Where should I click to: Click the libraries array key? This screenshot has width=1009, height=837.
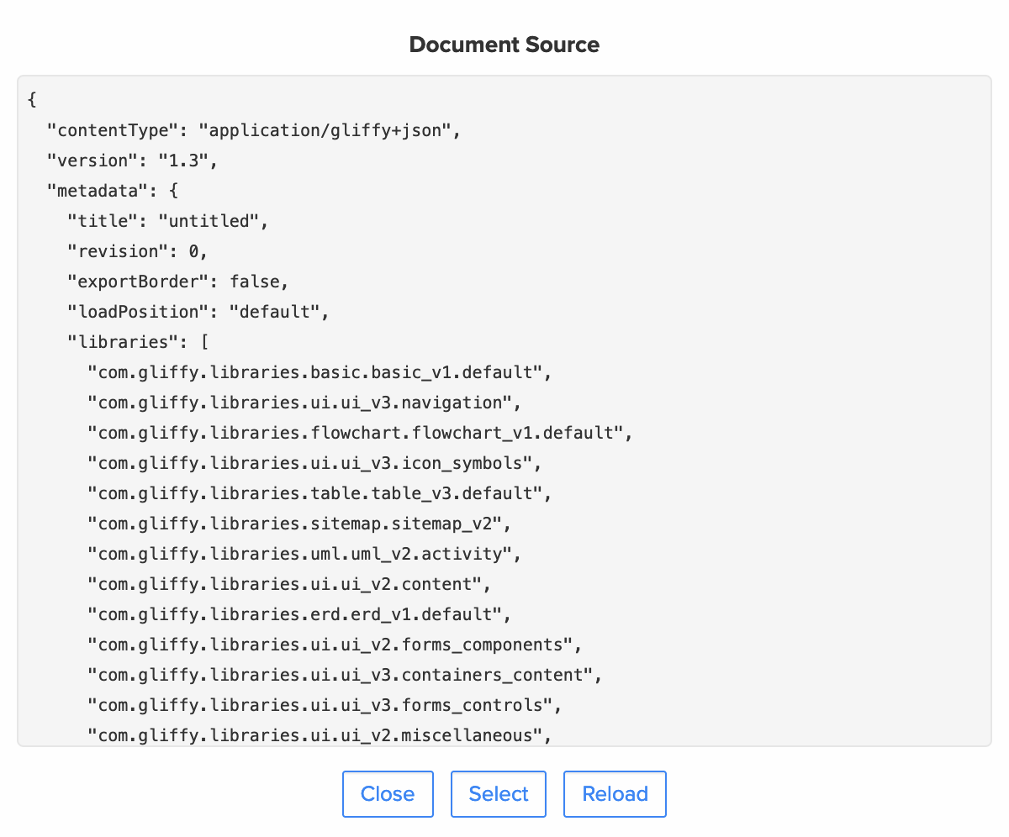(x=130, y=341)
